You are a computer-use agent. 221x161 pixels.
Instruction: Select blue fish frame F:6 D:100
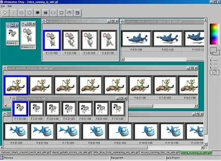(x=42, y=131)
